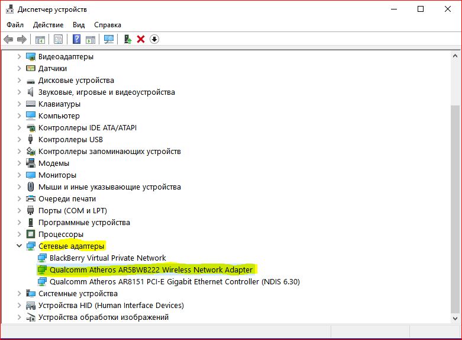The image size is (462, 340).
Task: Scan for hardware changes monitor icon
Action: click(x=109, y=39)
